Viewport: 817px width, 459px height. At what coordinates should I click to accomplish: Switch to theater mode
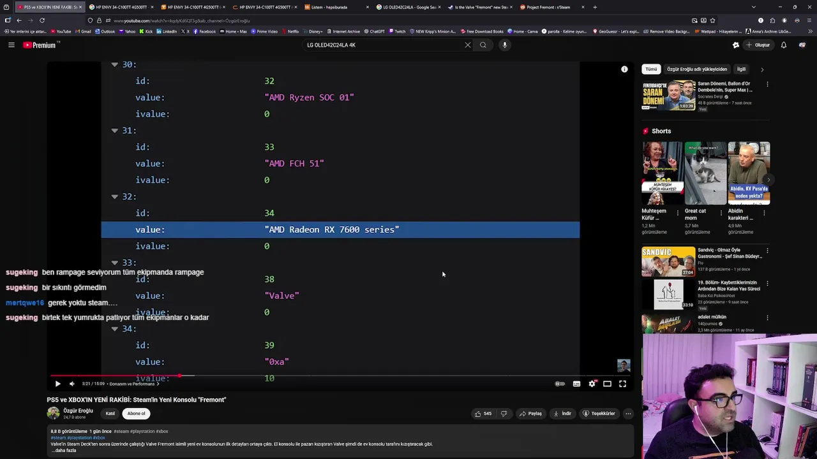[x=607, y=384]
